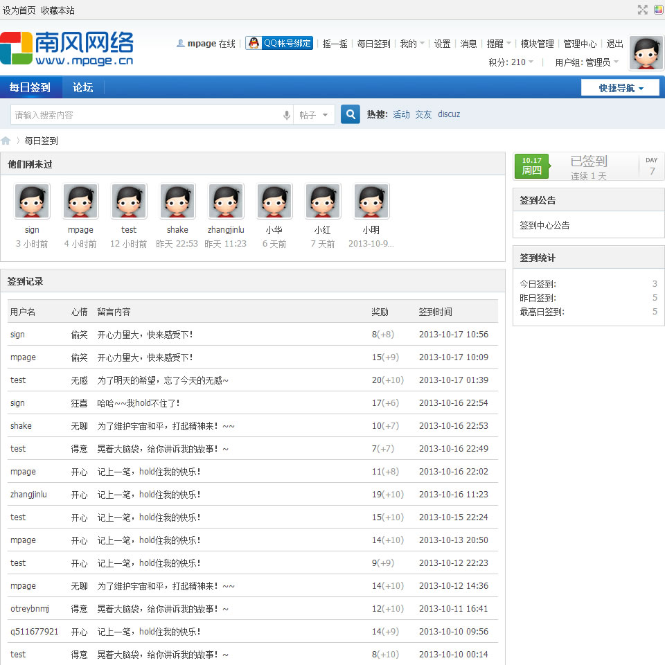Expand the 提醒 notifications dropdown
The height and width of the screenshot is (665, 665).
click(x=499, y=44)
